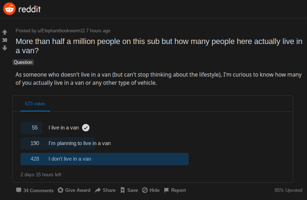This screenshot has height=200, width=307.
Task: Open the 673 votes tab
Action: pyautogui.click(x=35, y=104)
